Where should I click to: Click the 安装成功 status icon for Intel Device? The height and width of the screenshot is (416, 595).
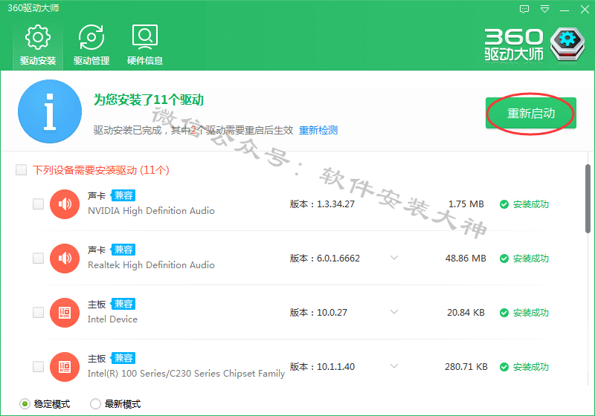click(504, 313)
